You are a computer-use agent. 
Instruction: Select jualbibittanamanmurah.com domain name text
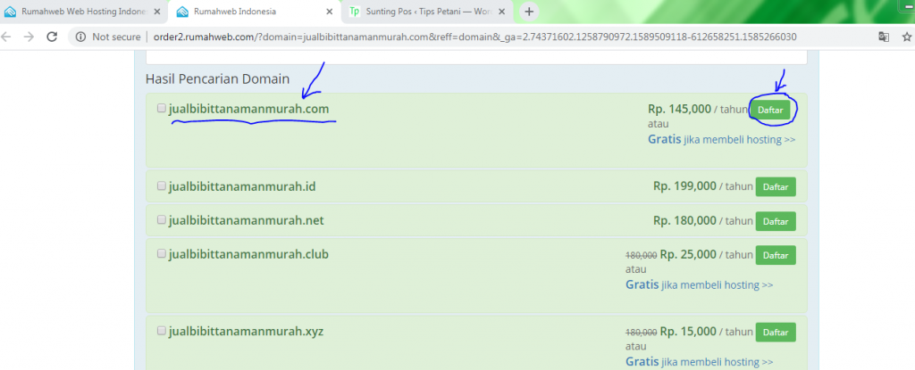tap(248, 109)
